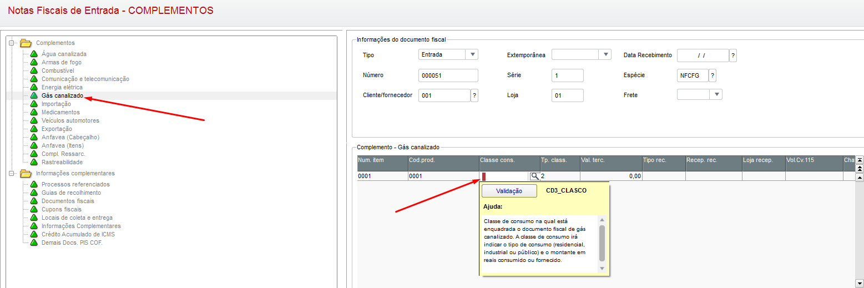
Task: Click the help text scrollbar down arrow
Action: pos(602,268)
